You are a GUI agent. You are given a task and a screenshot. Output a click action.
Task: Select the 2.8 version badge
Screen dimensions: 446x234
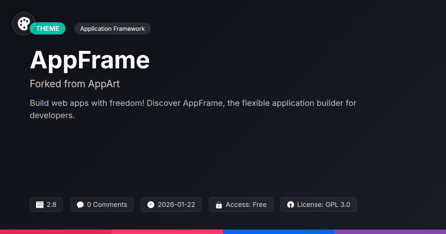(x=46, y=205)
